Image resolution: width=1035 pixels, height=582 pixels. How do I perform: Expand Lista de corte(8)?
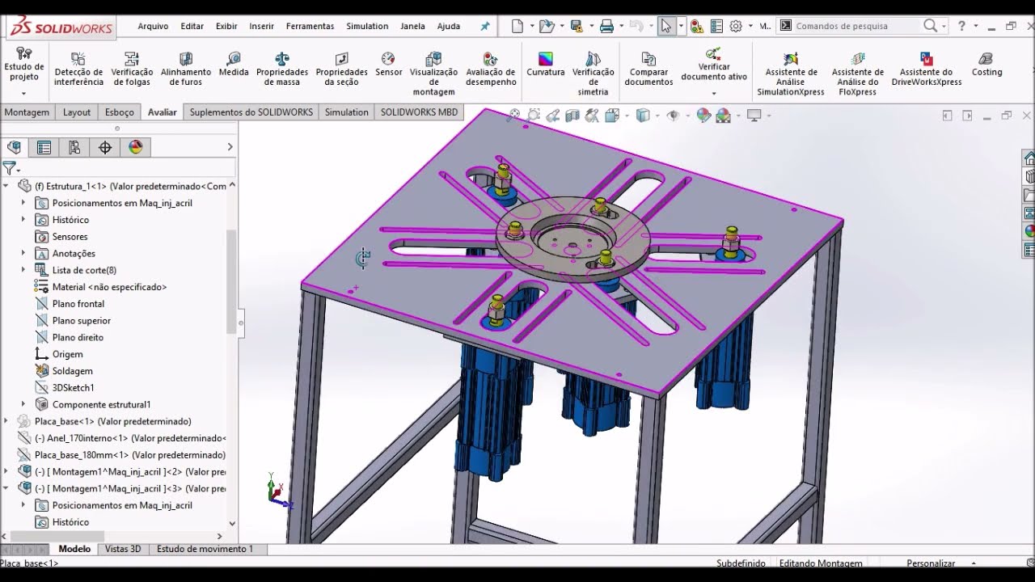pyautogui.click(x=23, y=270)
